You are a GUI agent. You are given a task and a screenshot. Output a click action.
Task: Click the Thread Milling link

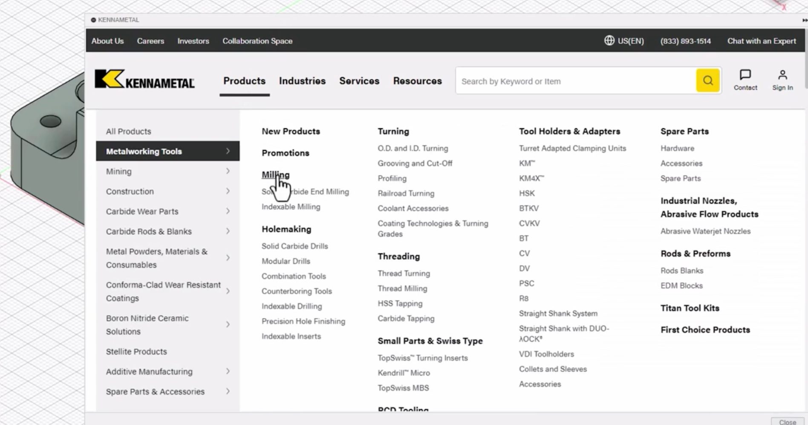pos(402,288)
